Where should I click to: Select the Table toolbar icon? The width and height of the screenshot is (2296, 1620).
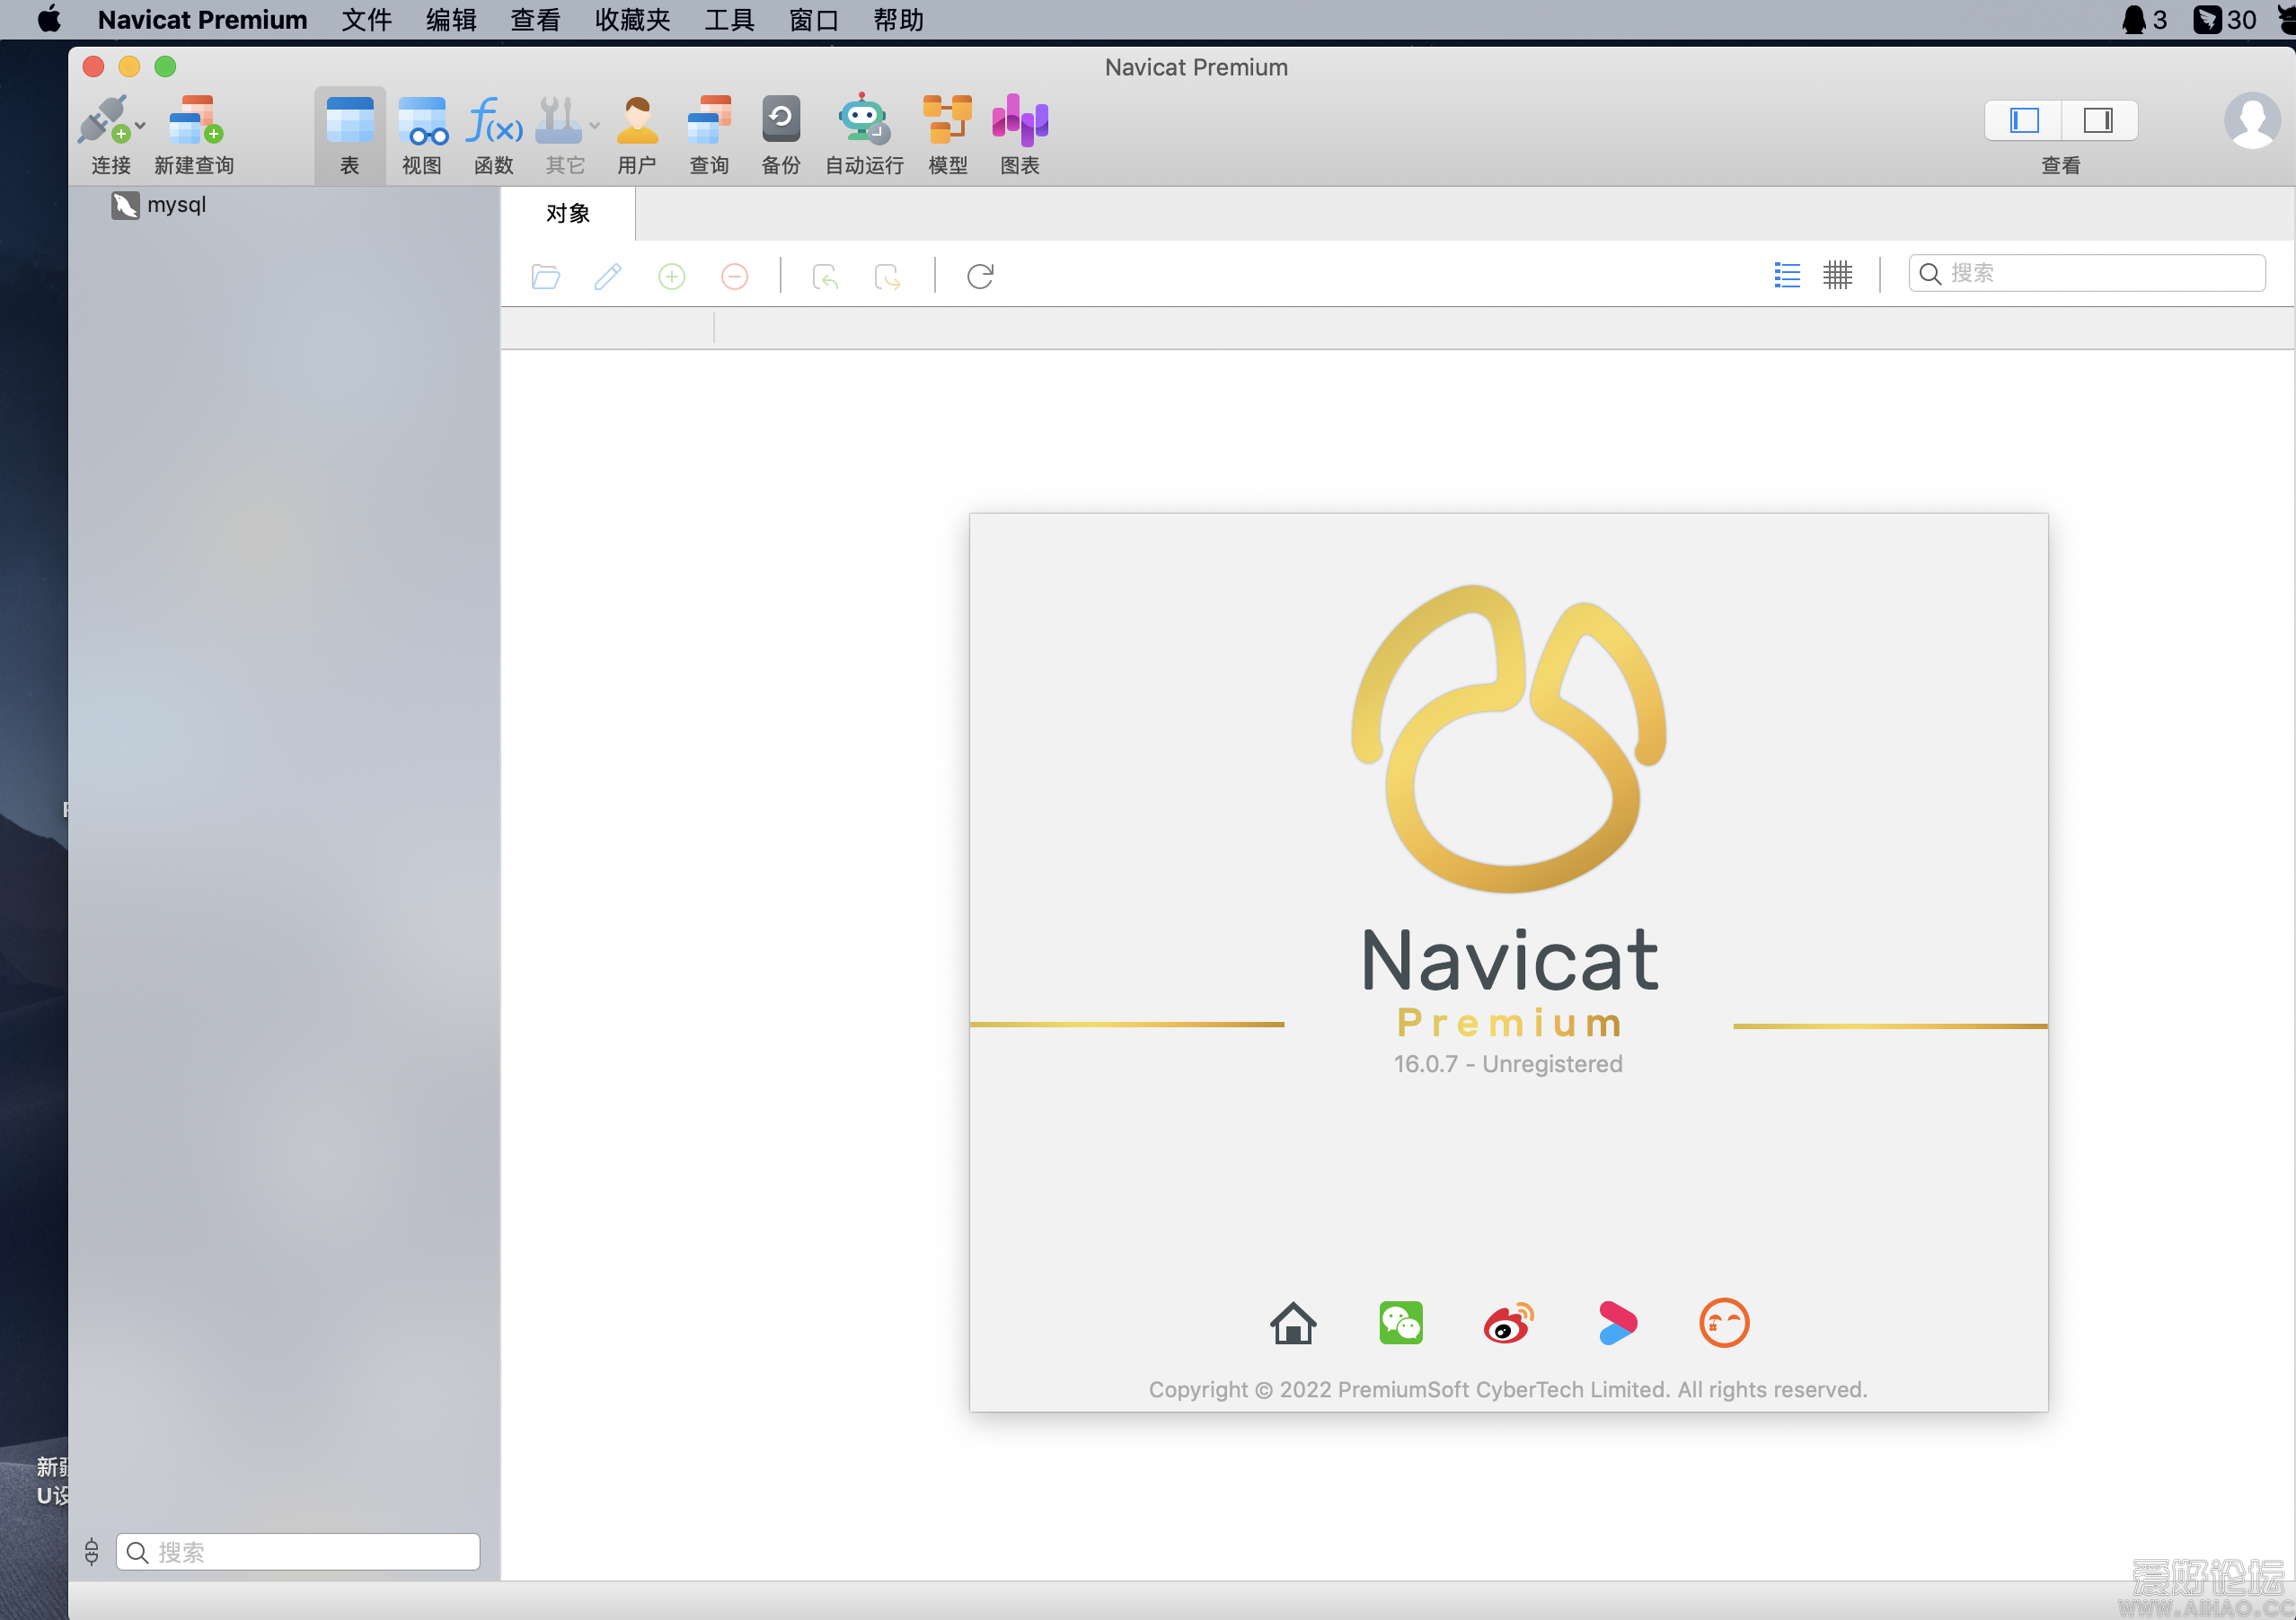[349, 120]
